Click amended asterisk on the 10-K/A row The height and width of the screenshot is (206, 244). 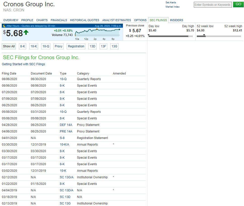coord(113,144)
